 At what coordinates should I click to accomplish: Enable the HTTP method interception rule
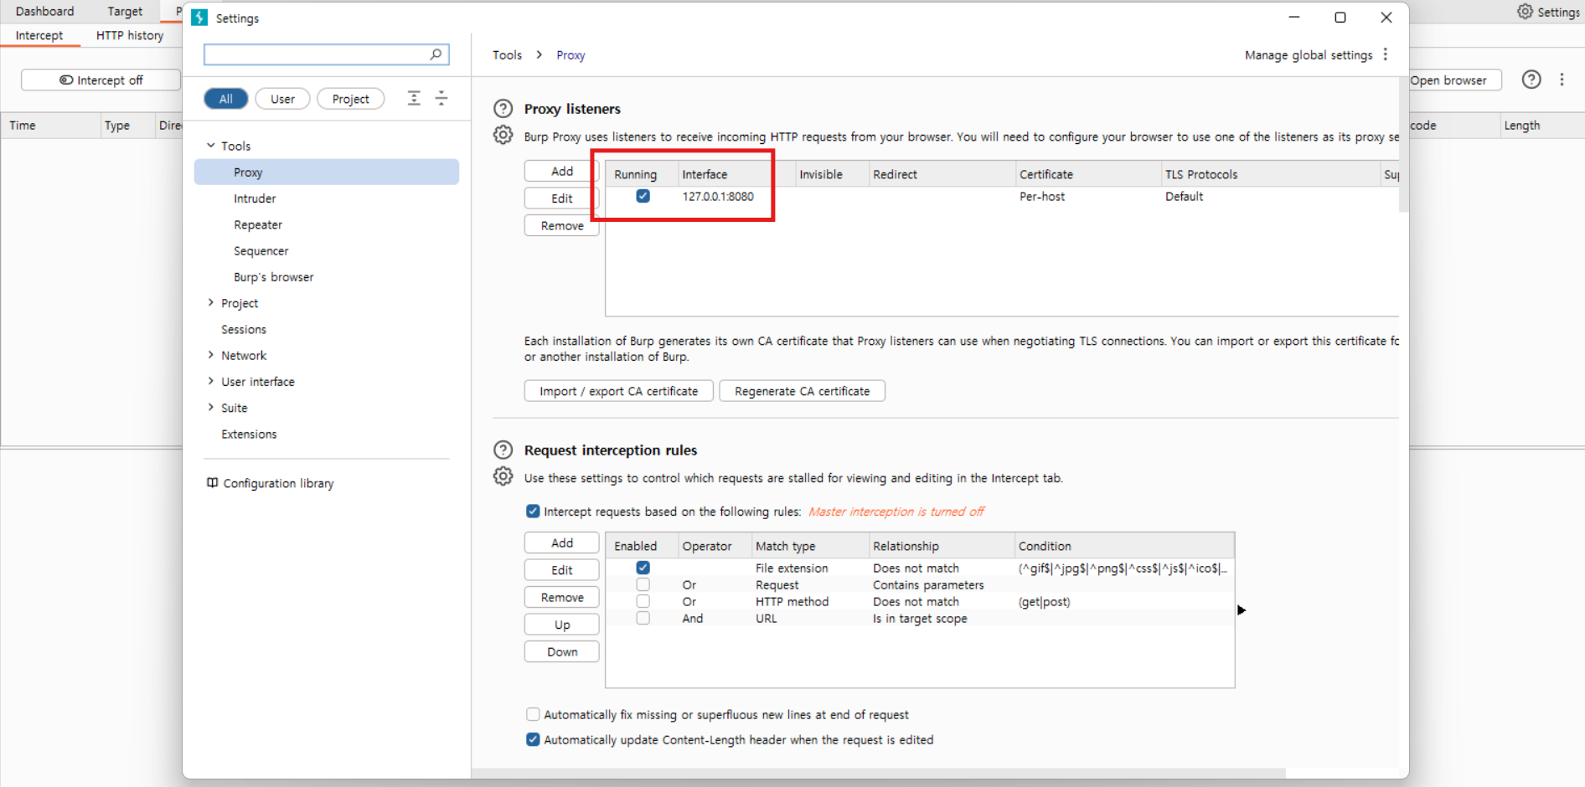643,601
